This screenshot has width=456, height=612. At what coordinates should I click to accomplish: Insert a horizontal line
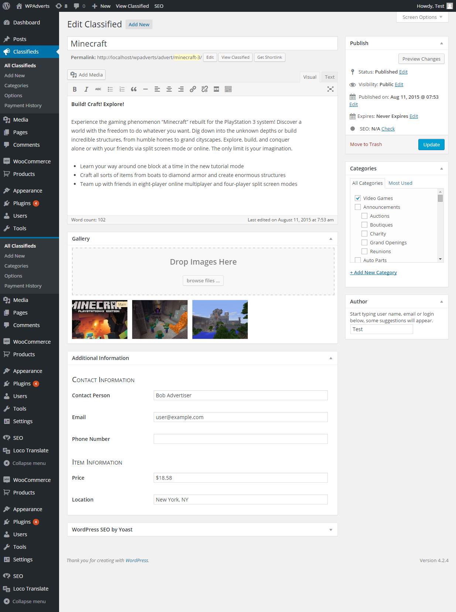[145, 89]
